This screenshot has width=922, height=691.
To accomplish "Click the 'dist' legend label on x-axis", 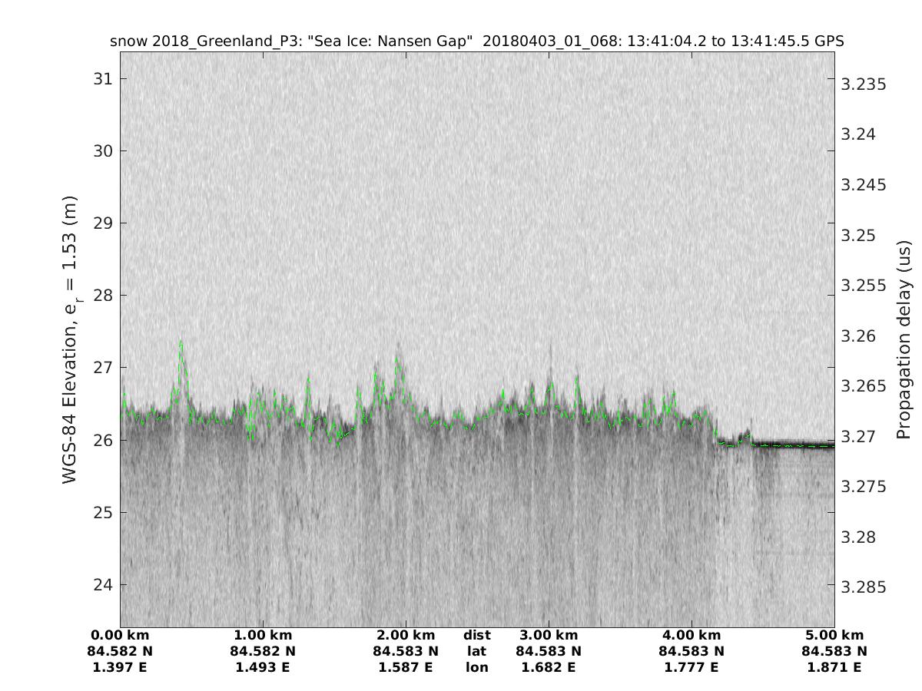I will pos(476,635).
